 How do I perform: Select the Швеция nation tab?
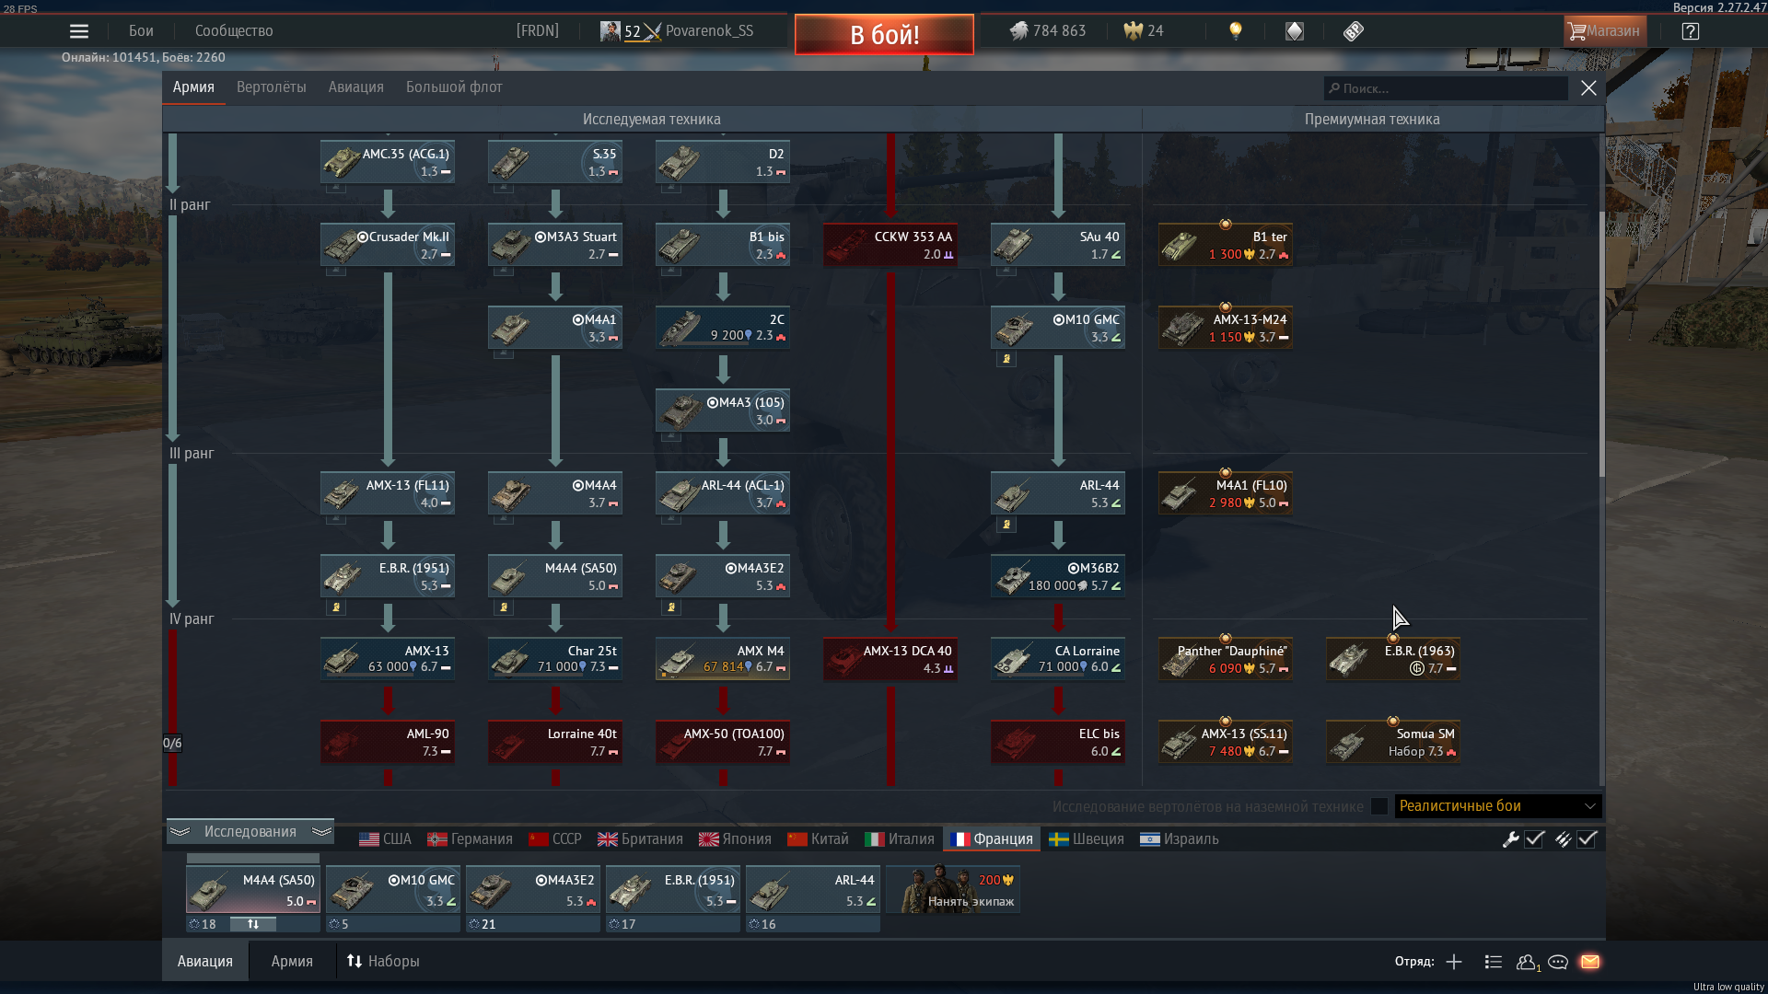1087,839
